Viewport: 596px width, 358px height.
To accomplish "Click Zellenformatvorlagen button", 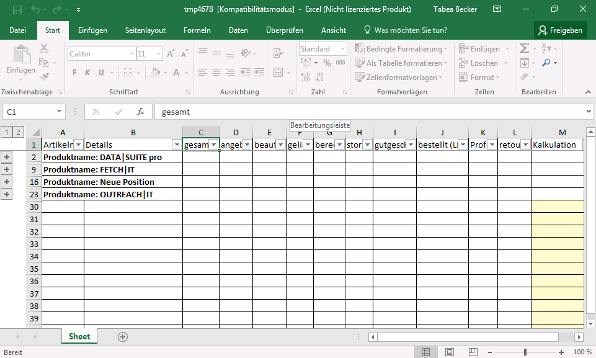I will click(x=399, y=77).
